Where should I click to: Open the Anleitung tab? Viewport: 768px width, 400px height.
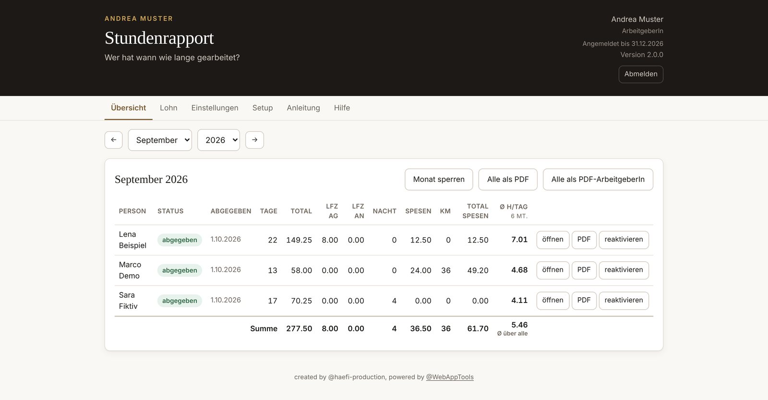point(303,108)
